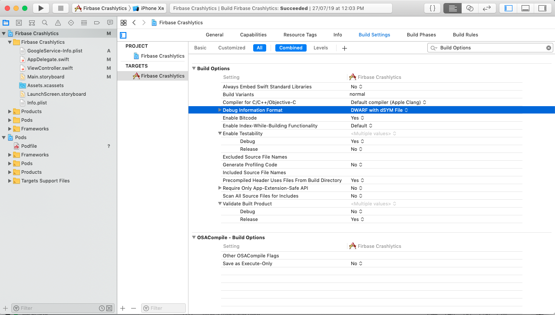Open the Find navigator magnifier icon
The height and width of the screenshot is (315, 555).
point(45,23)
